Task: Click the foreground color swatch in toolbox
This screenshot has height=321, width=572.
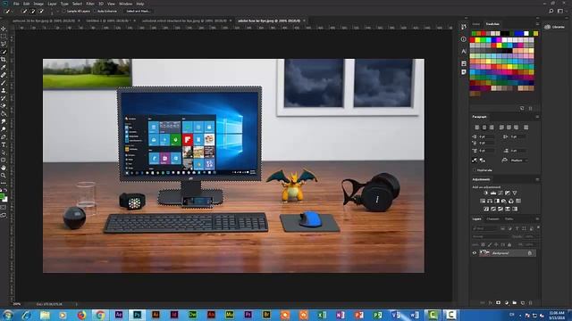Action: [2, 197]
